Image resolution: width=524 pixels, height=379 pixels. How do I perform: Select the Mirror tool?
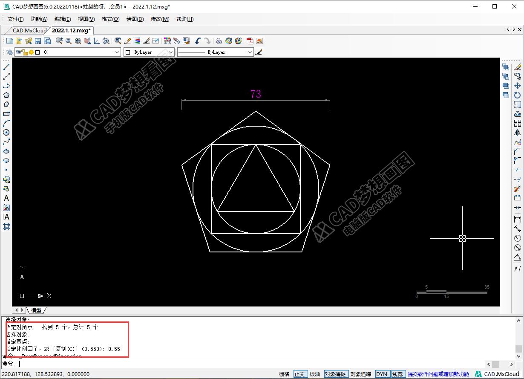point(518,133)
